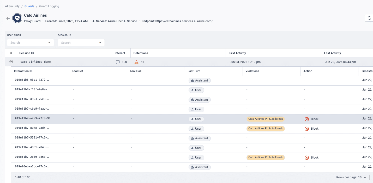Click PII & Jailbreak tag in row 019ef1b7-2e00
373x183 pixels.
point(266,157)
